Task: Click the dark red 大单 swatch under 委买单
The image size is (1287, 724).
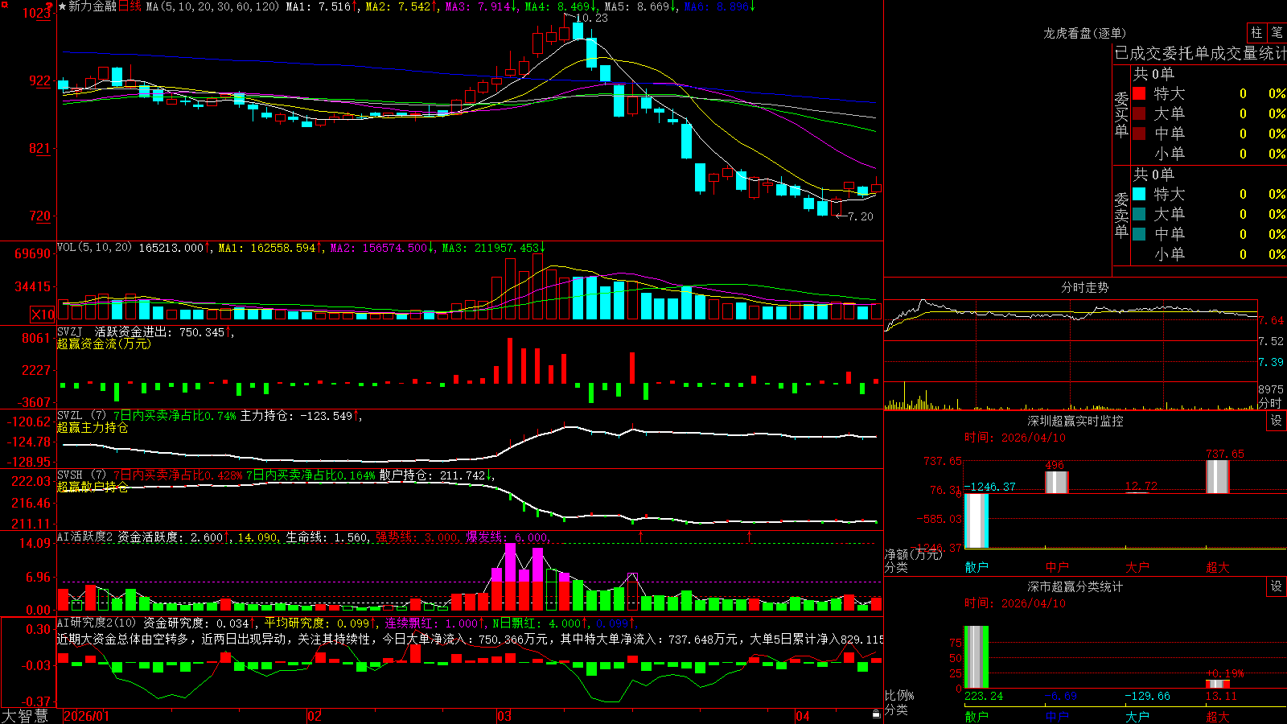Action: click(x=1139, y=113)
